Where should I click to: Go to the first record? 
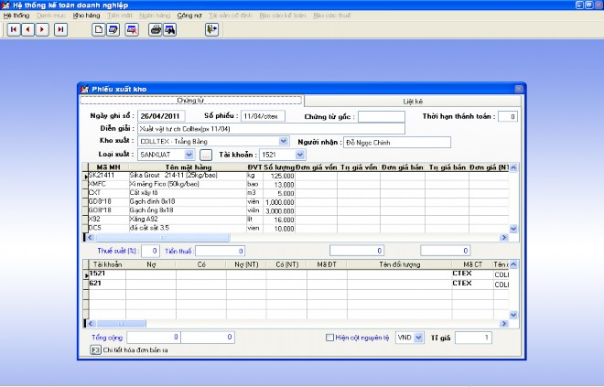tap(14, 29)
